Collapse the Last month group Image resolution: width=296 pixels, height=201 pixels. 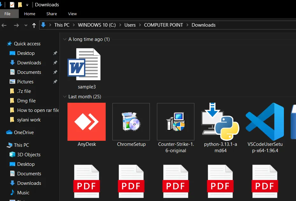pos(65,96)
